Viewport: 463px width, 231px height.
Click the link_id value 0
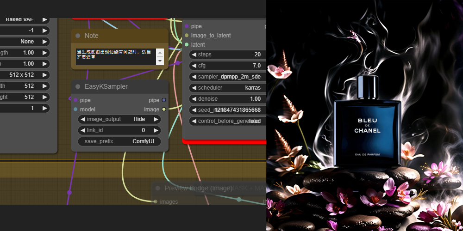143,130
